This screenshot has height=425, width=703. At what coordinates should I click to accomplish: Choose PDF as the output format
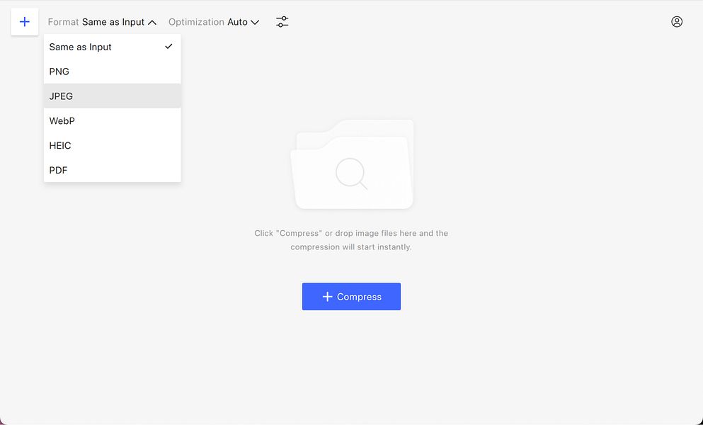(x=58, y=170)
